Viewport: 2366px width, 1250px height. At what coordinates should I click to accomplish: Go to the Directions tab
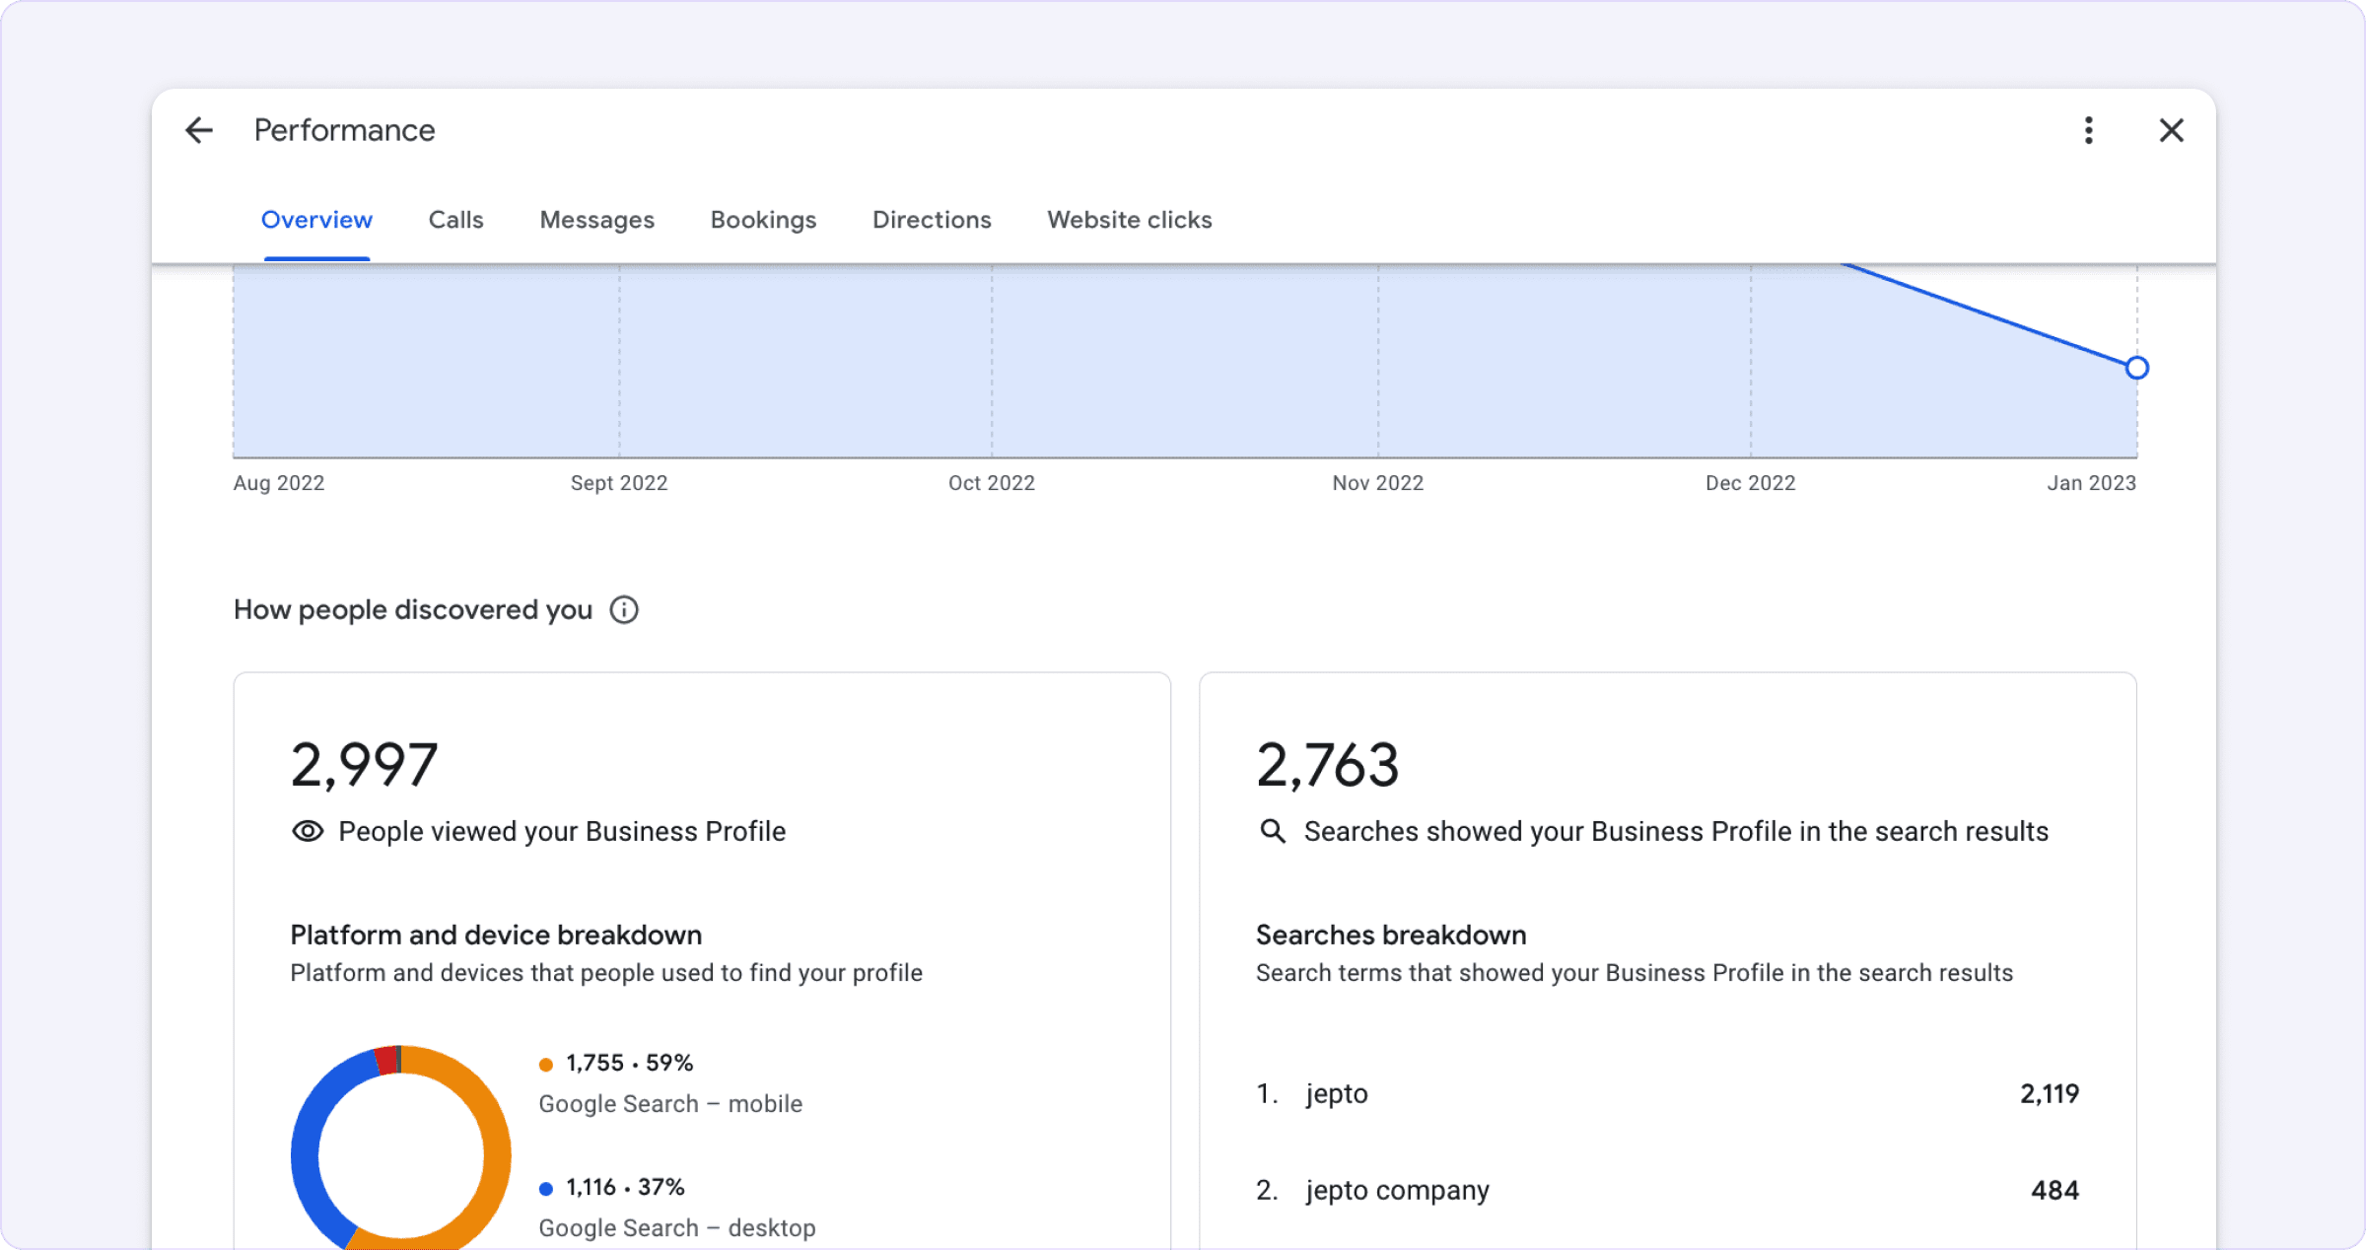(x=932, y=220)
